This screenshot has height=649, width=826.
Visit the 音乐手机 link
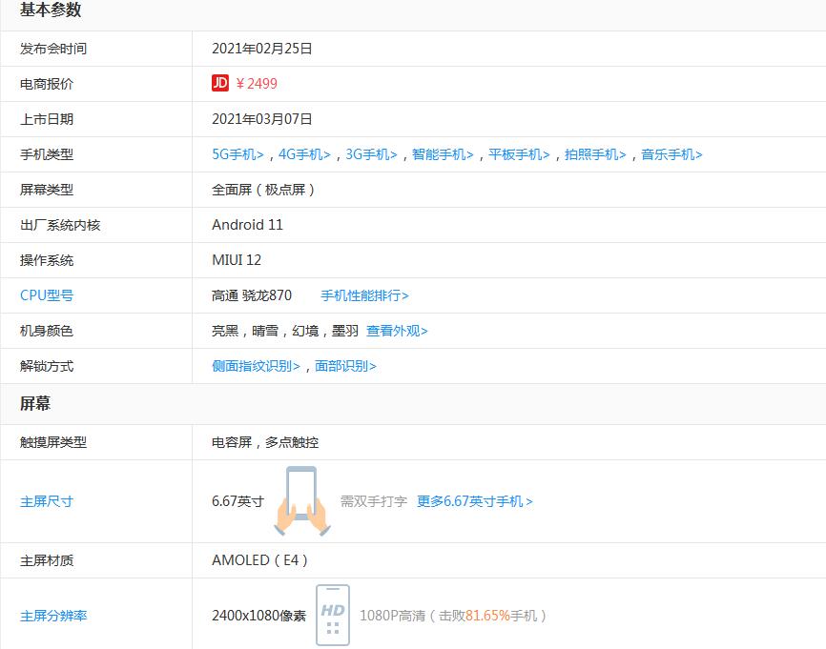[671, 154]
